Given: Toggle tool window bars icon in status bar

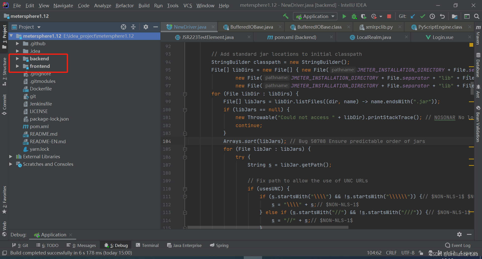Looking at the screenshot, I should (5, 253).
